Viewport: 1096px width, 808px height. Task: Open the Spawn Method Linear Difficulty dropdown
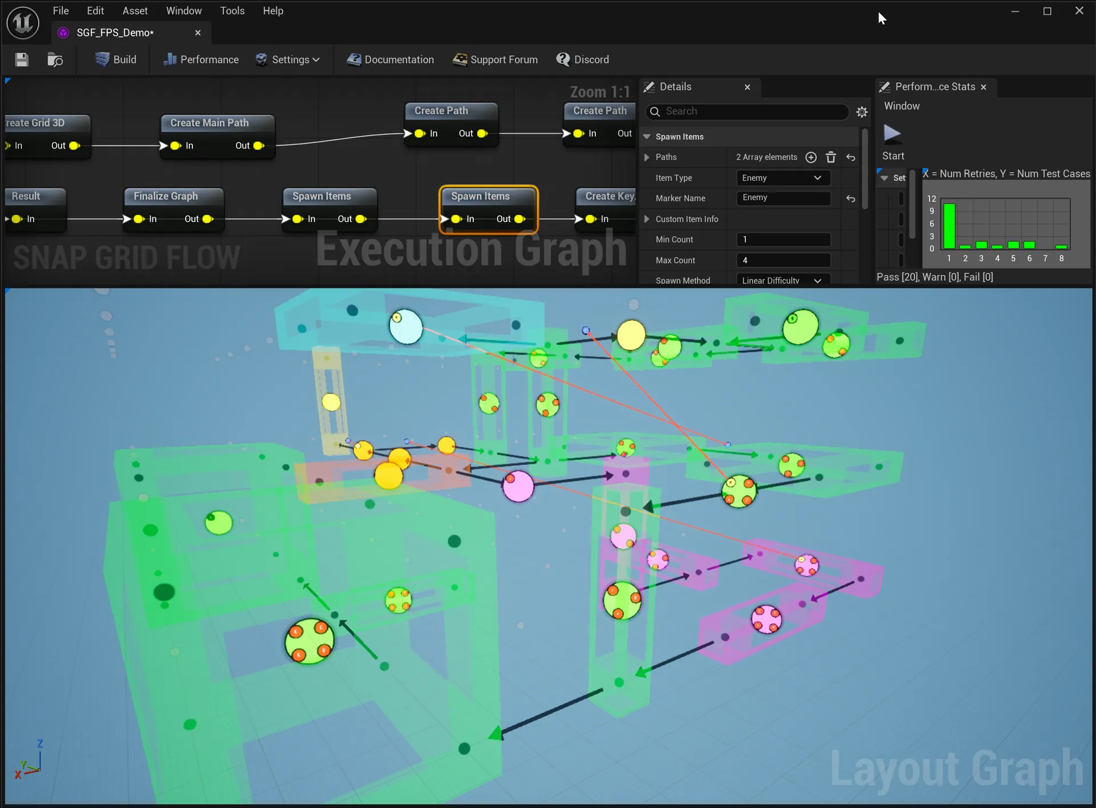tap(783, 280)
